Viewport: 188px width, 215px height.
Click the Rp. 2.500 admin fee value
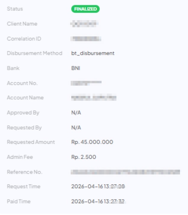pos(83,157)
